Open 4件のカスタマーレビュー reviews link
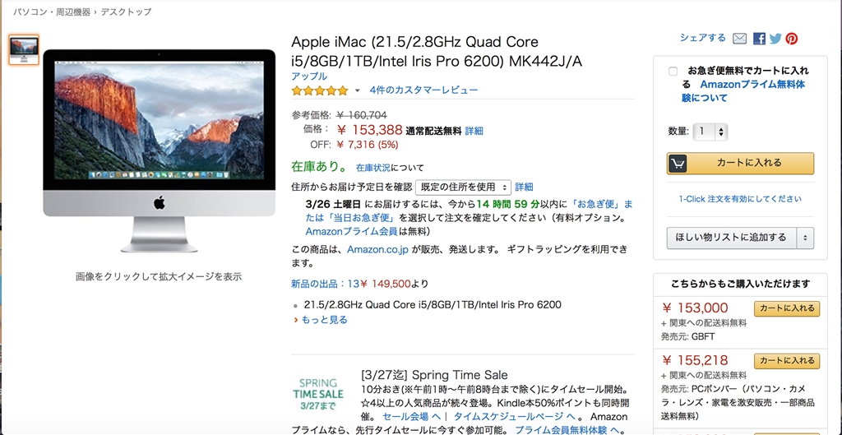Screen dimensions: 842x435 (423, 90)
